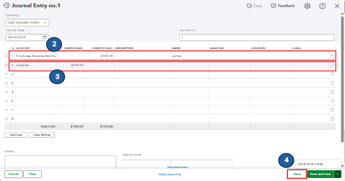Click the Add attachment link

tap(177, 167)
